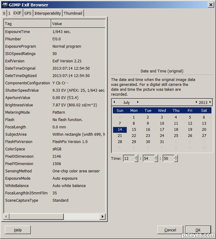Image resolution: width=216 pixels, height=239 pixels.
Task: Select calendar day 9
Action: tap(148, 123)
